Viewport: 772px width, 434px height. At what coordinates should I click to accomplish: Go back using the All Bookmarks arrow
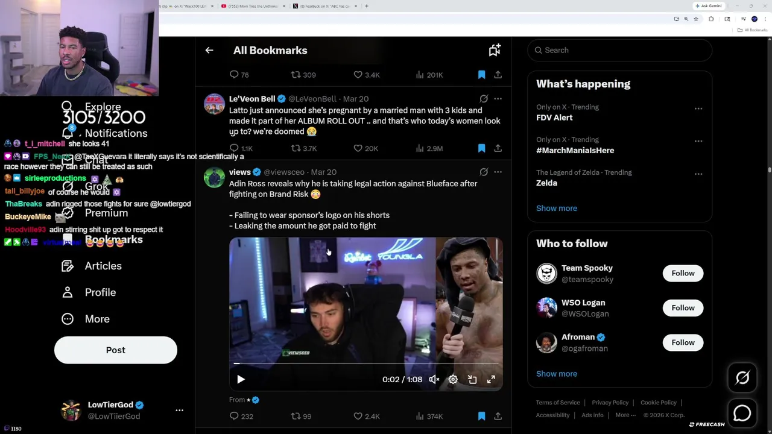(x=209, y=51)
